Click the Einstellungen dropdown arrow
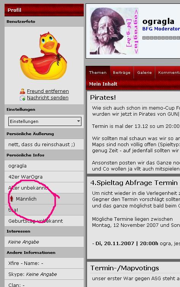 click(x=78, y=121)
